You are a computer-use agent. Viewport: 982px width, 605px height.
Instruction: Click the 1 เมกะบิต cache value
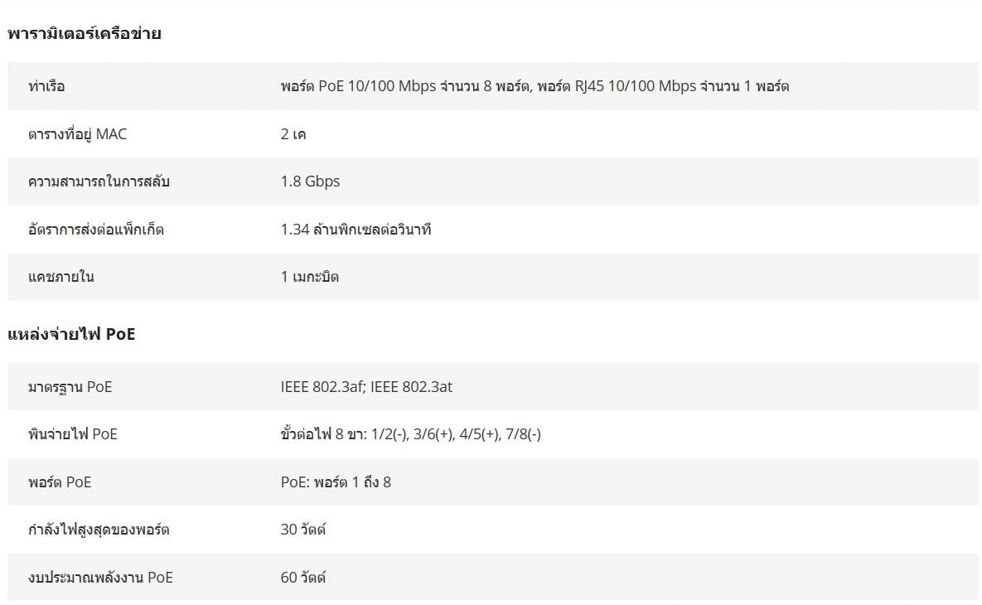coord(309,277)
